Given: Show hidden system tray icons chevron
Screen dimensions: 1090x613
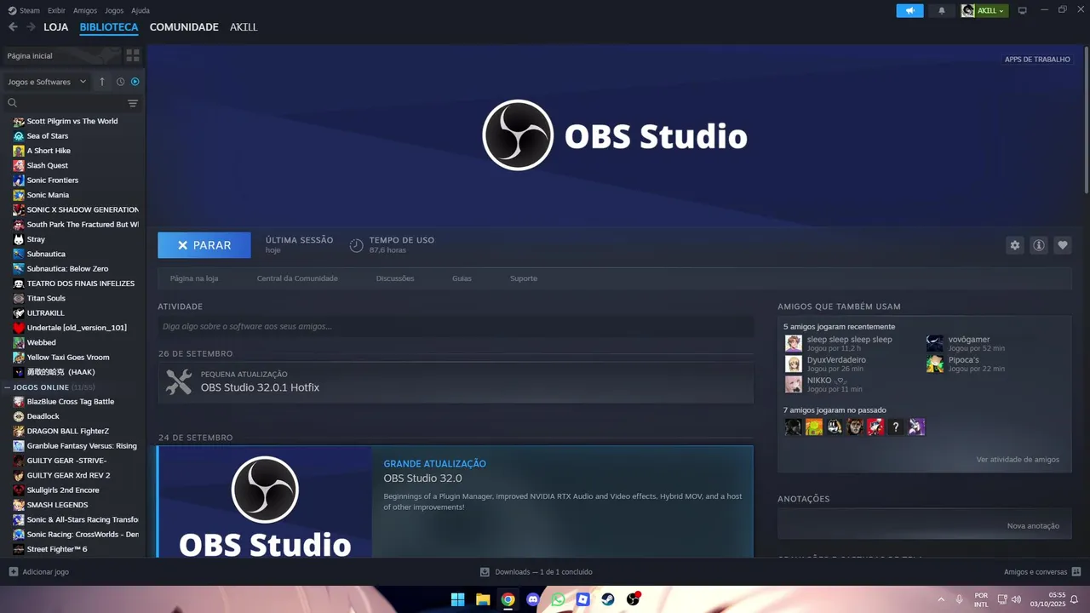Looking at the screenshot, I should click(941, 599).
